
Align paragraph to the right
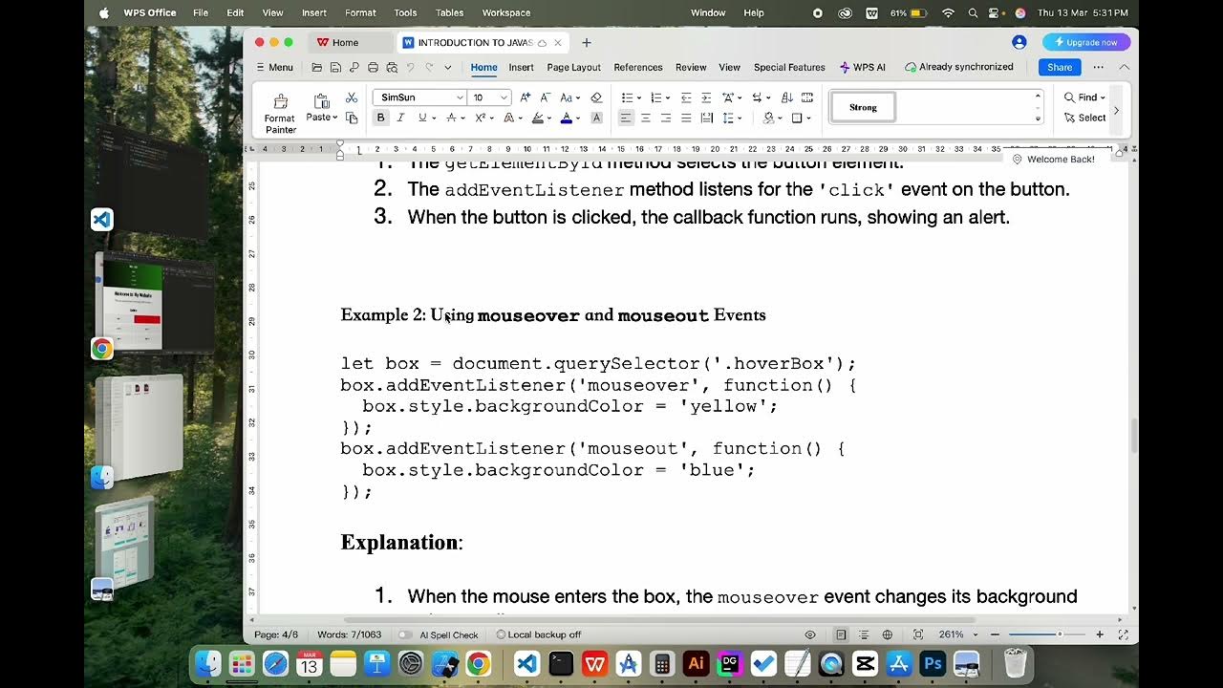click(666, 118)
